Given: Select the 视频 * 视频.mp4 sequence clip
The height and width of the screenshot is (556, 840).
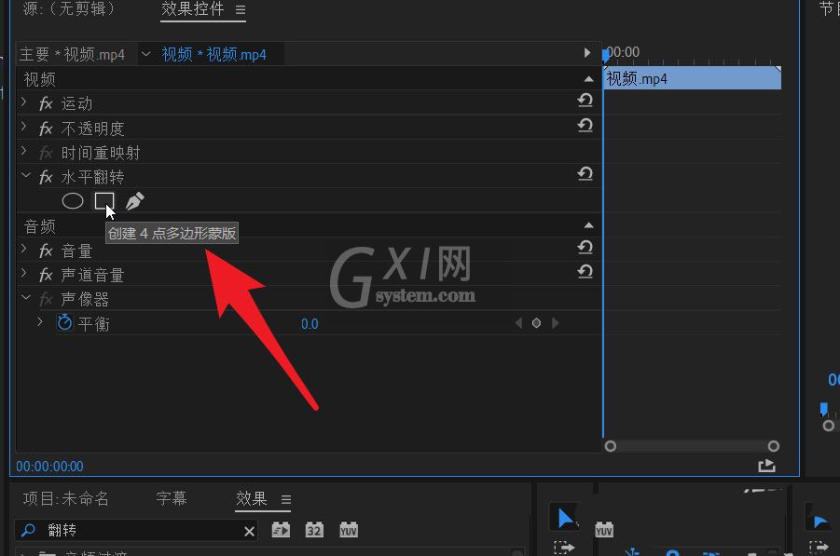Looking at the screenshot, I should pyautogui.click(x=213, y=54).
